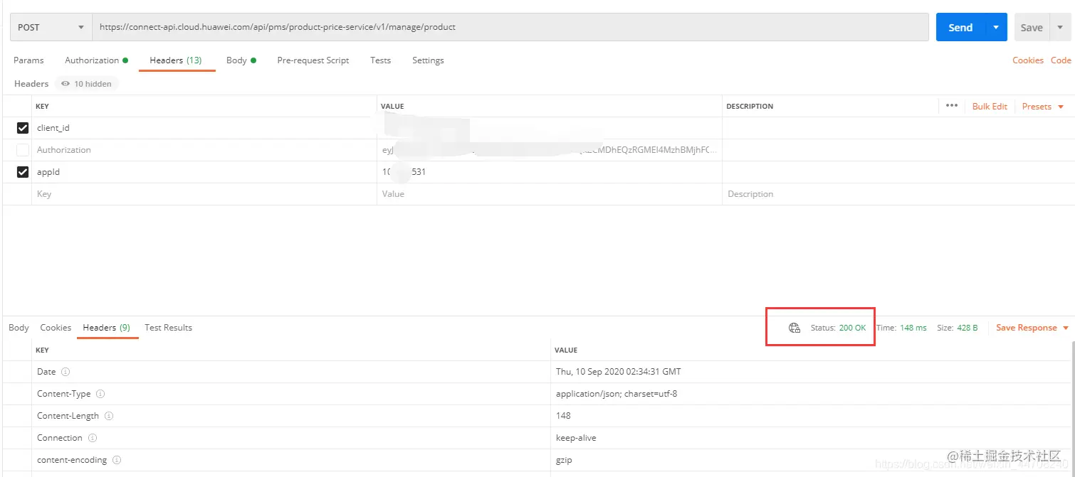1075x477 pixels.
Task: Click the info icon next to Content-Length
Action: [x=109, y=416]
